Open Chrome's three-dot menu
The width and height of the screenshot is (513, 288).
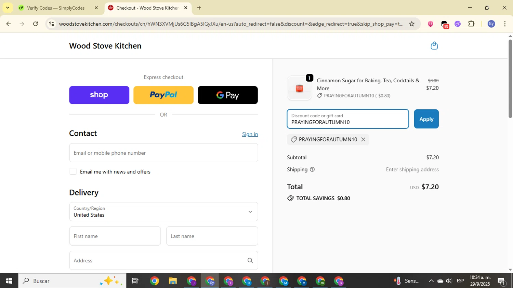tap(505, 24)
